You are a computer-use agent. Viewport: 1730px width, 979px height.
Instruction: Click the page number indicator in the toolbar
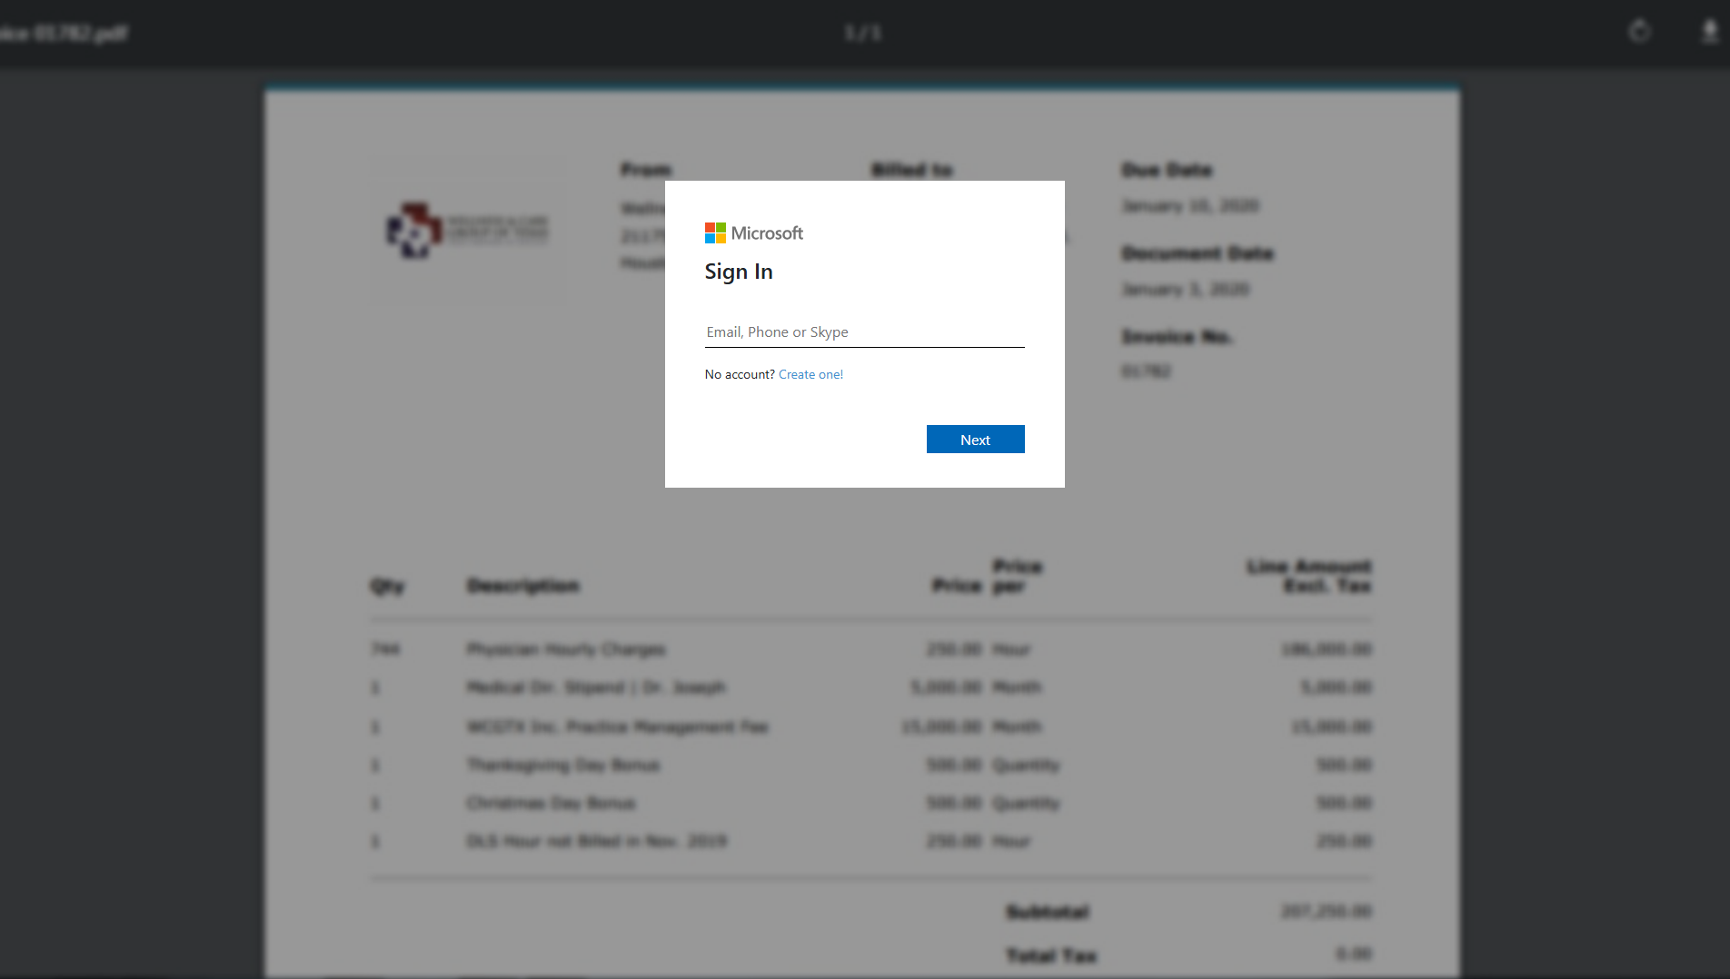863,33
